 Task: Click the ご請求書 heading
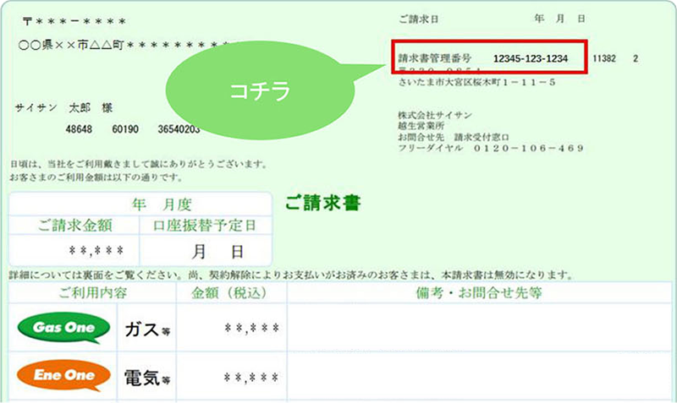322,203
